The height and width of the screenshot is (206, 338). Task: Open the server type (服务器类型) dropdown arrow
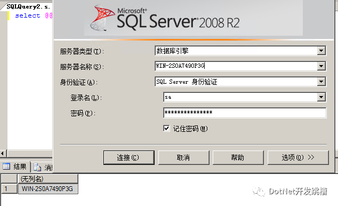point(321,51)
